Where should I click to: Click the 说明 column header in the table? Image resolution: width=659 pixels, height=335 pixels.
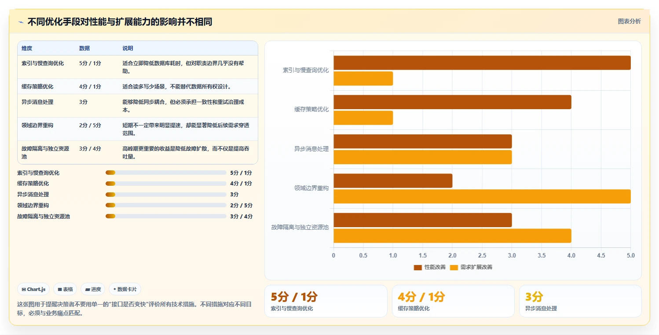click(x=128, y=48)
